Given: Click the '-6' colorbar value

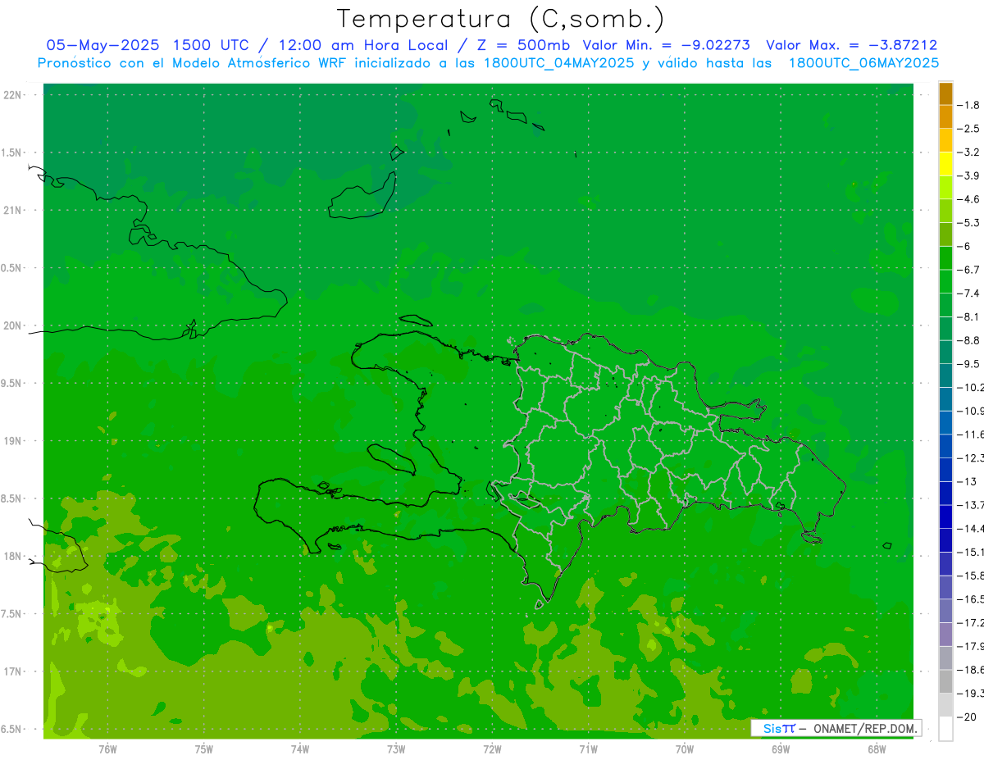Looking at the screenshot, I should click(964, 246).
